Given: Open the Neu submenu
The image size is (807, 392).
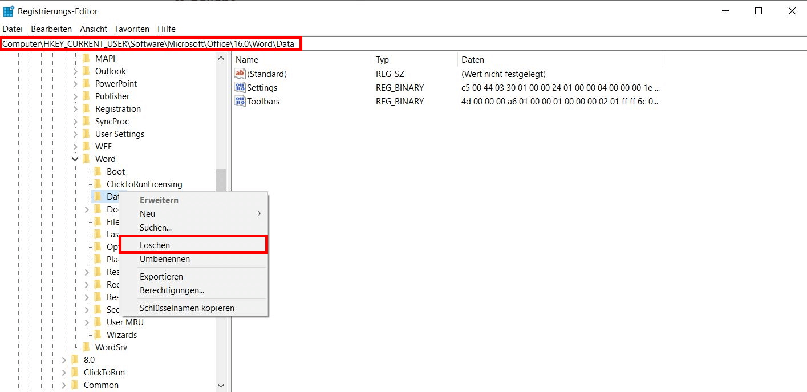Looking at the screenshot, I should 194,214.
